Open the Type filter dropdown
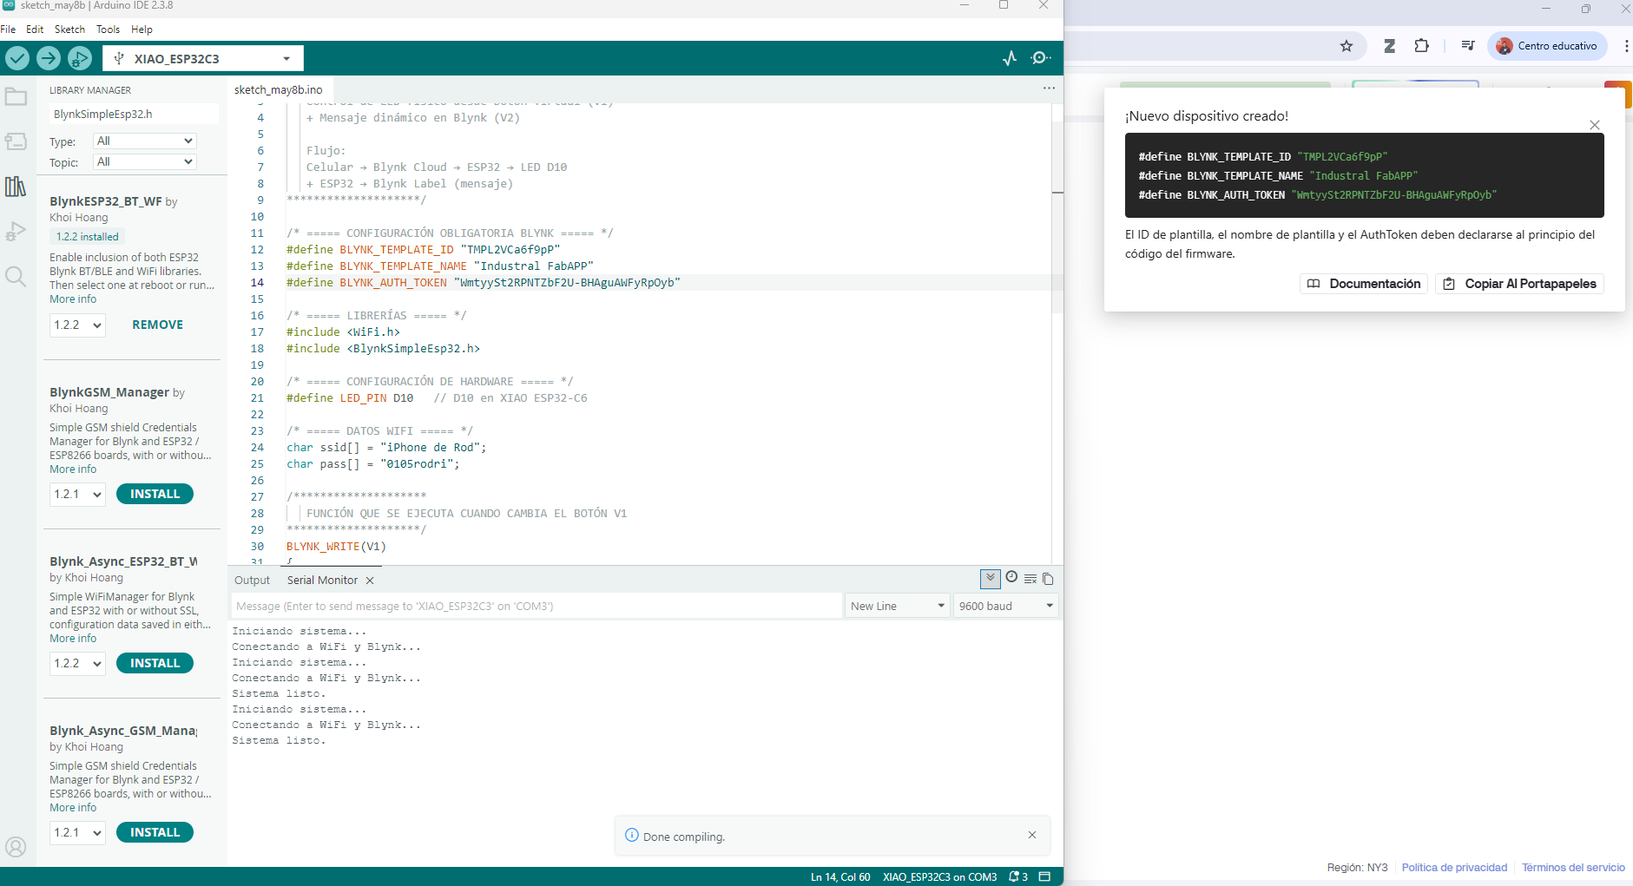This screenshot has width=1633, height=886. coord(145,141)
